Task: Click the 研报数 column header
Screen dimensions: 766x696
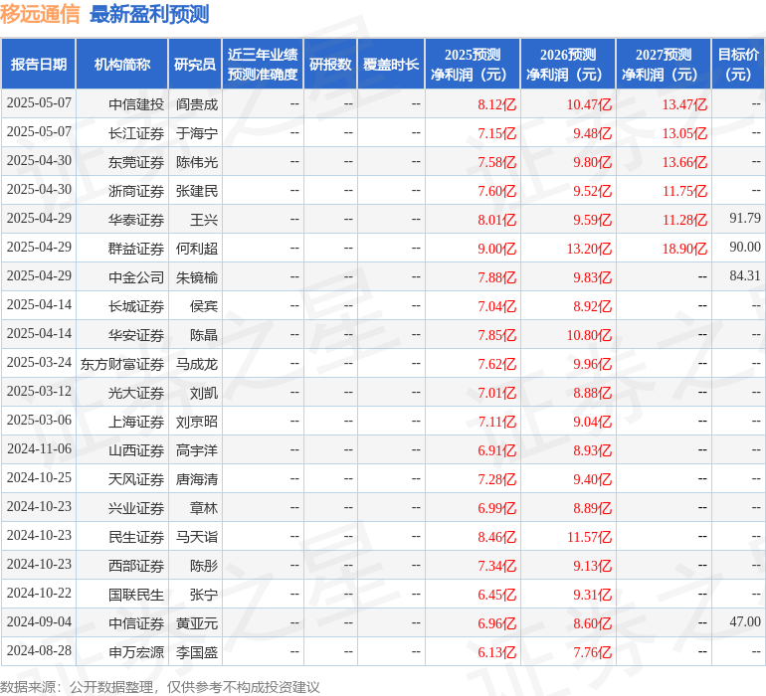Action: 330,65
